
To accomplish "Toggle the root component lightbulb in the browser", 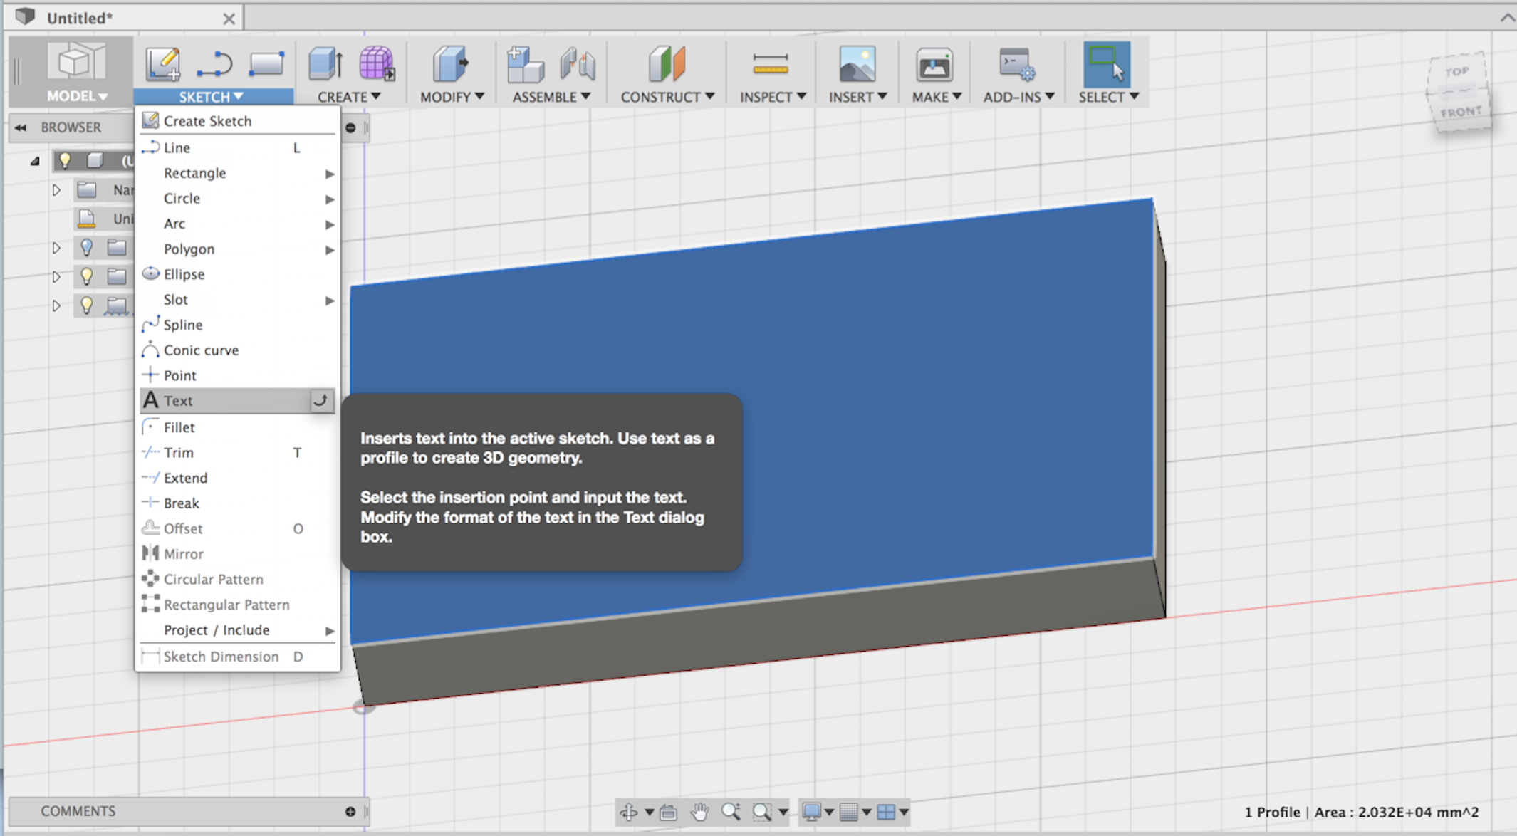I will tap(65, 160).
